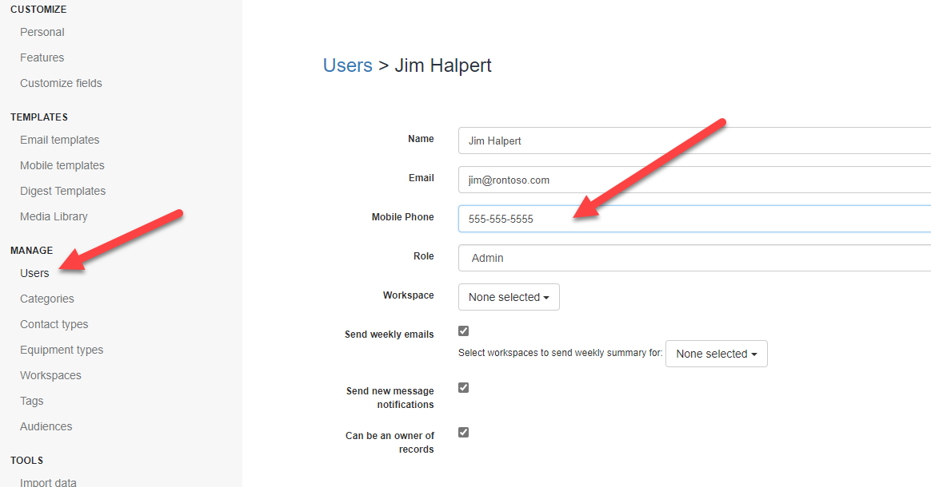931x487 pixels.
Task: Open Digest Templates
Action: [x=63, y=191]
